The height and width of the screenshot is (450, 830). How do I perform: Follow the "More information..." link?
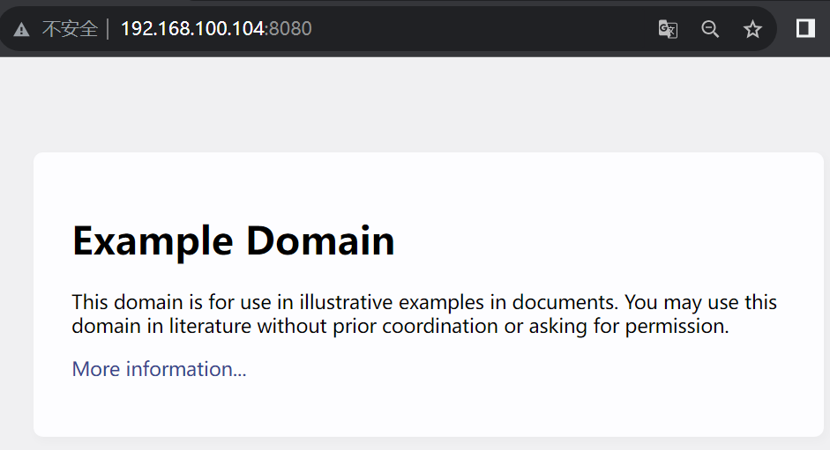[159, 369]
